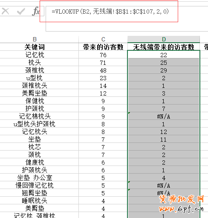This screenshot has height=218, width=208.
Task: Select the cell containing 美臀坐垫
Action: 35,93
